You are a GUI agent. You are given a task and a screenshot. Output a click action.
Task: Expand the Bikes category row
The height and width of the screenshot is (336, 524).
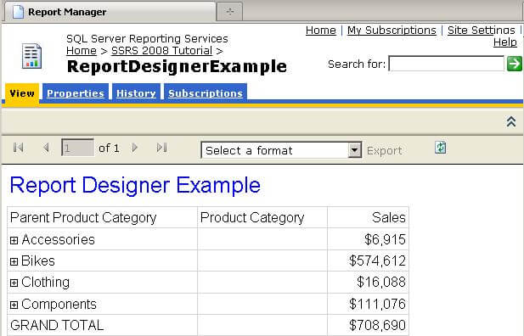(14, 261)
